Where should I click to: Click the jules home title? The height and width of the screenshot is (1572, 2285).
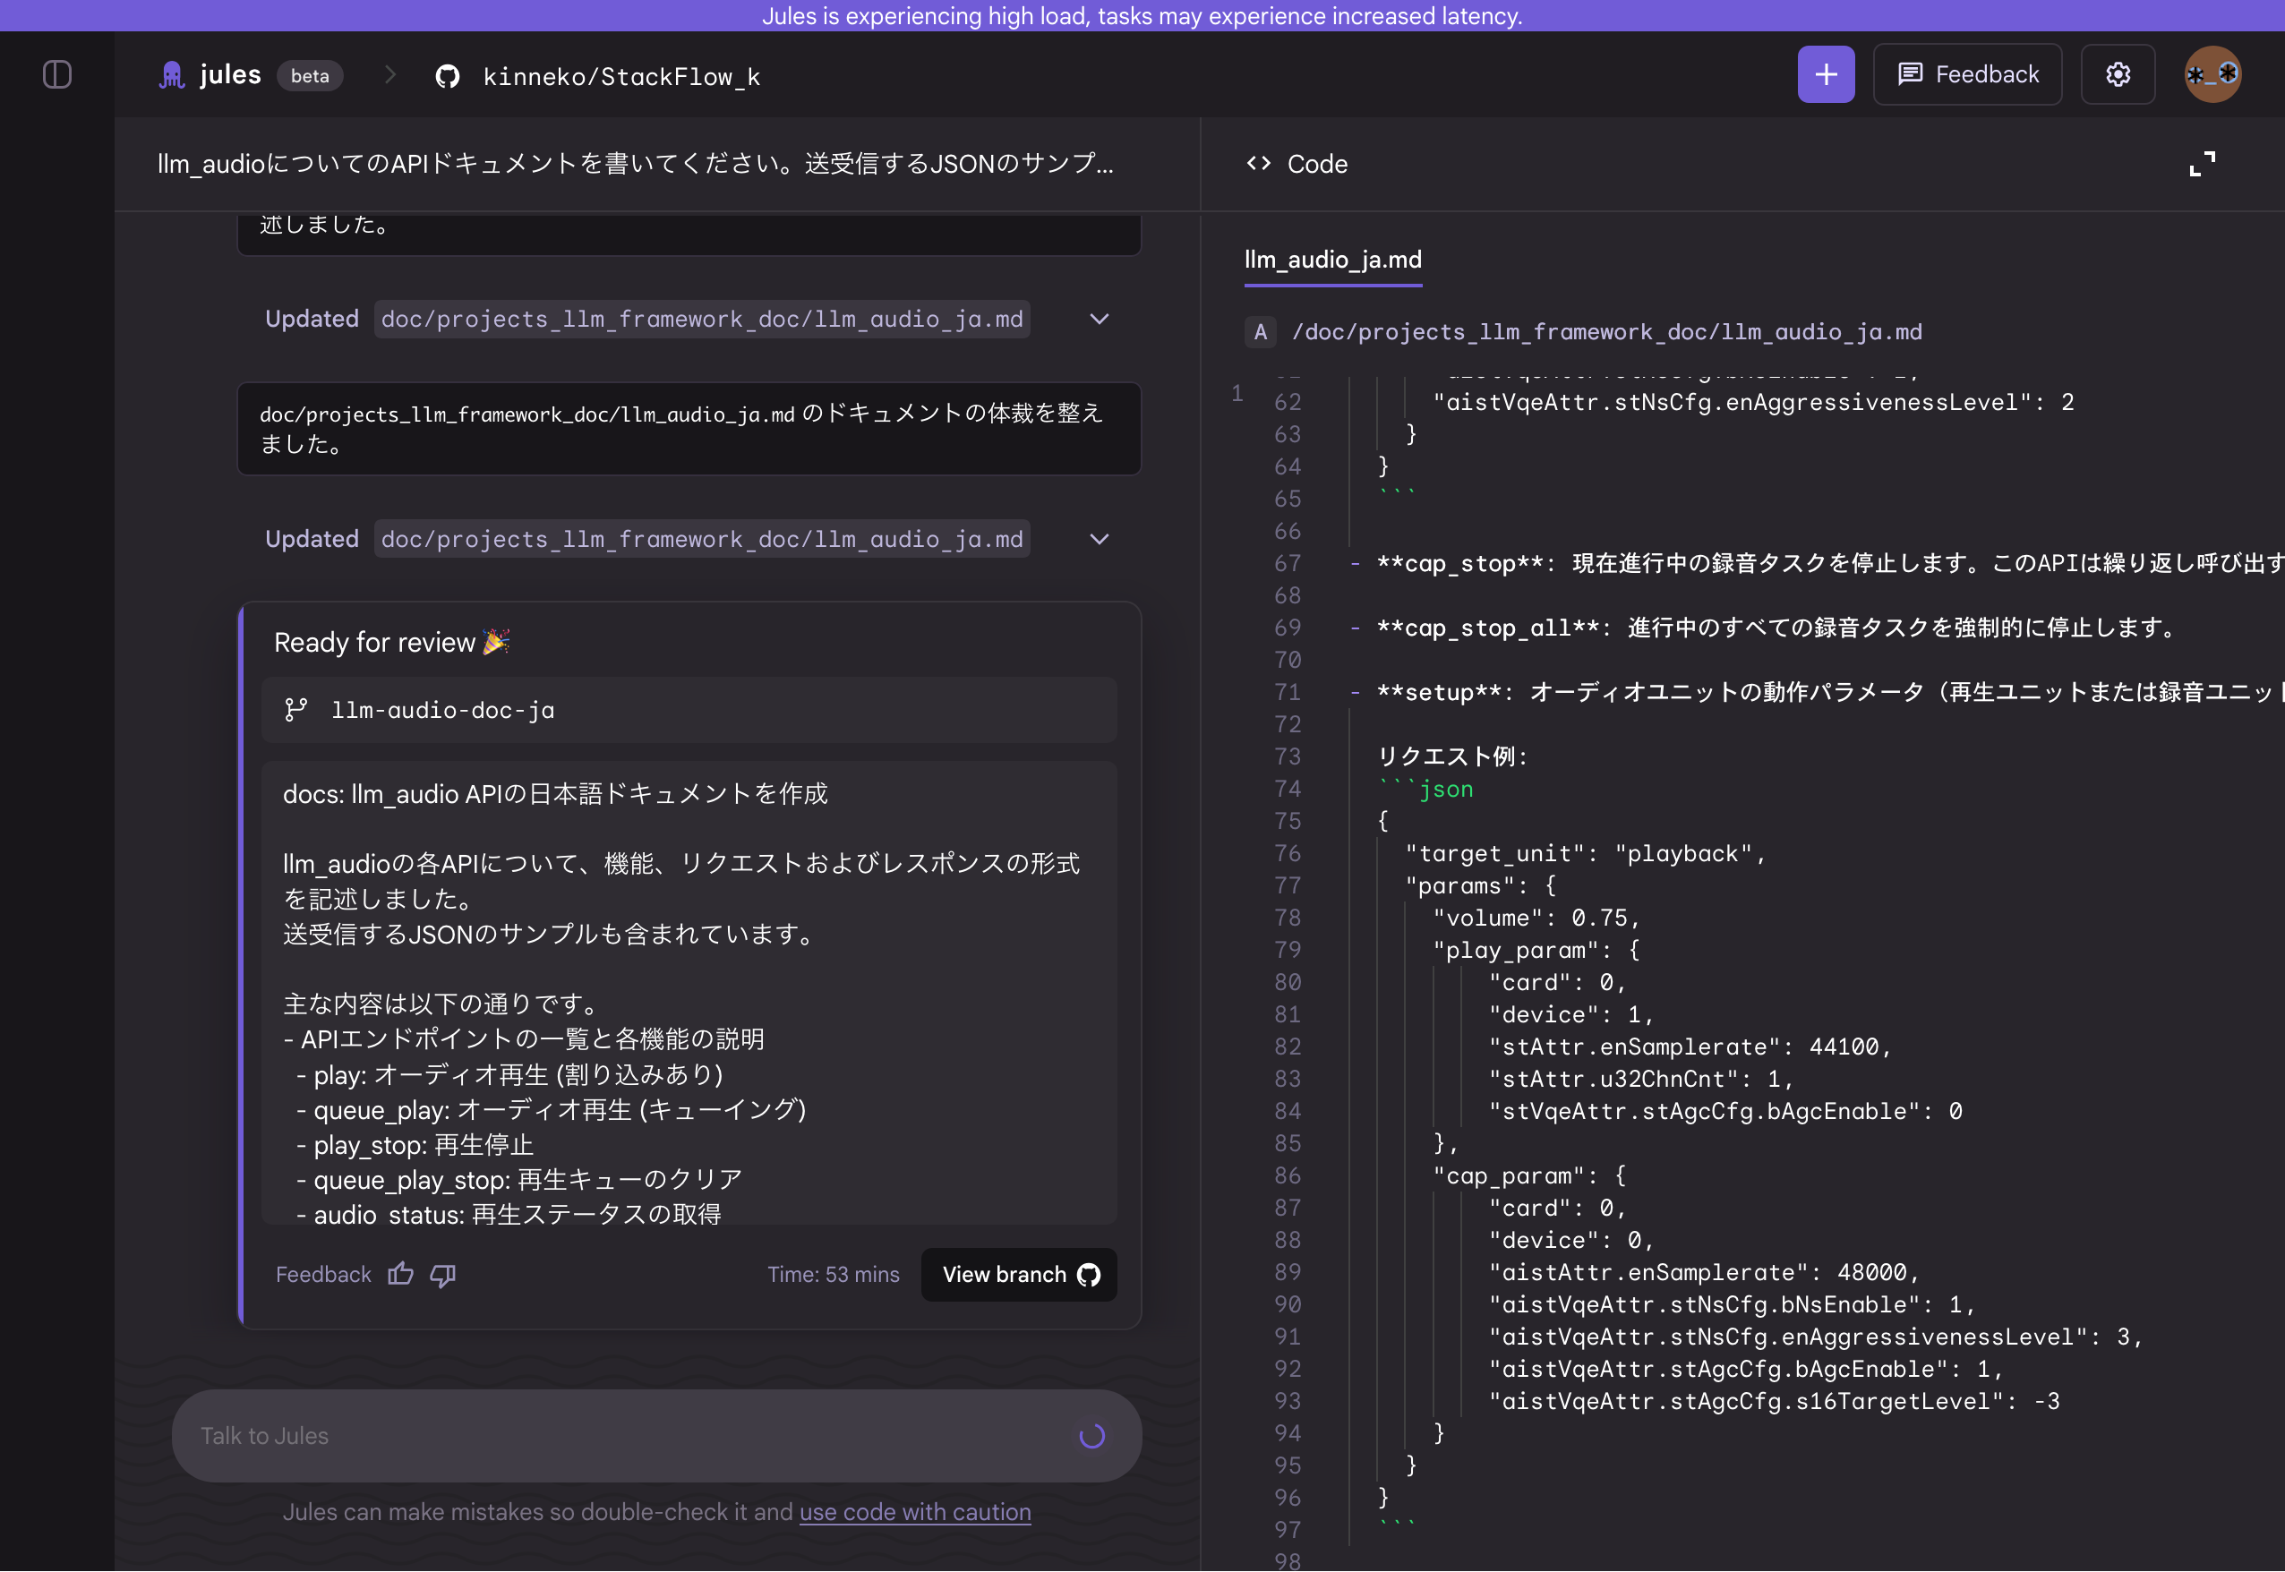(230, 75)
